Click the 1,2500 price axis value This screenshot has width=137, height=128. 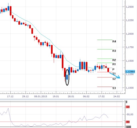coord(130,7)
